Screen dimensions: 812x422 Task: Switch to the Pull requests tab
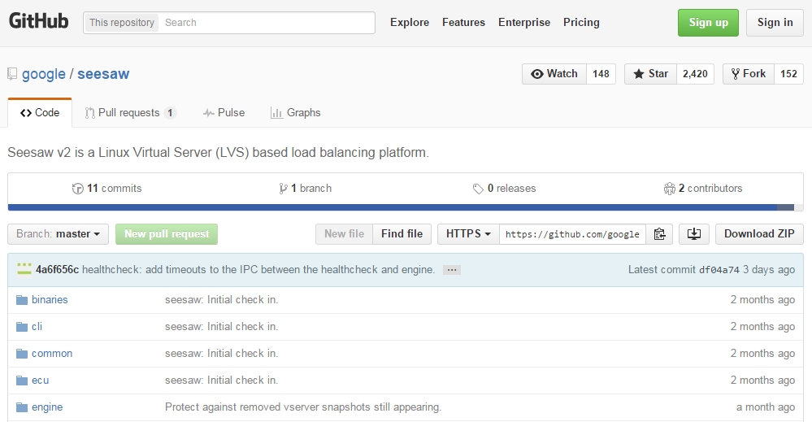(129, 113)
